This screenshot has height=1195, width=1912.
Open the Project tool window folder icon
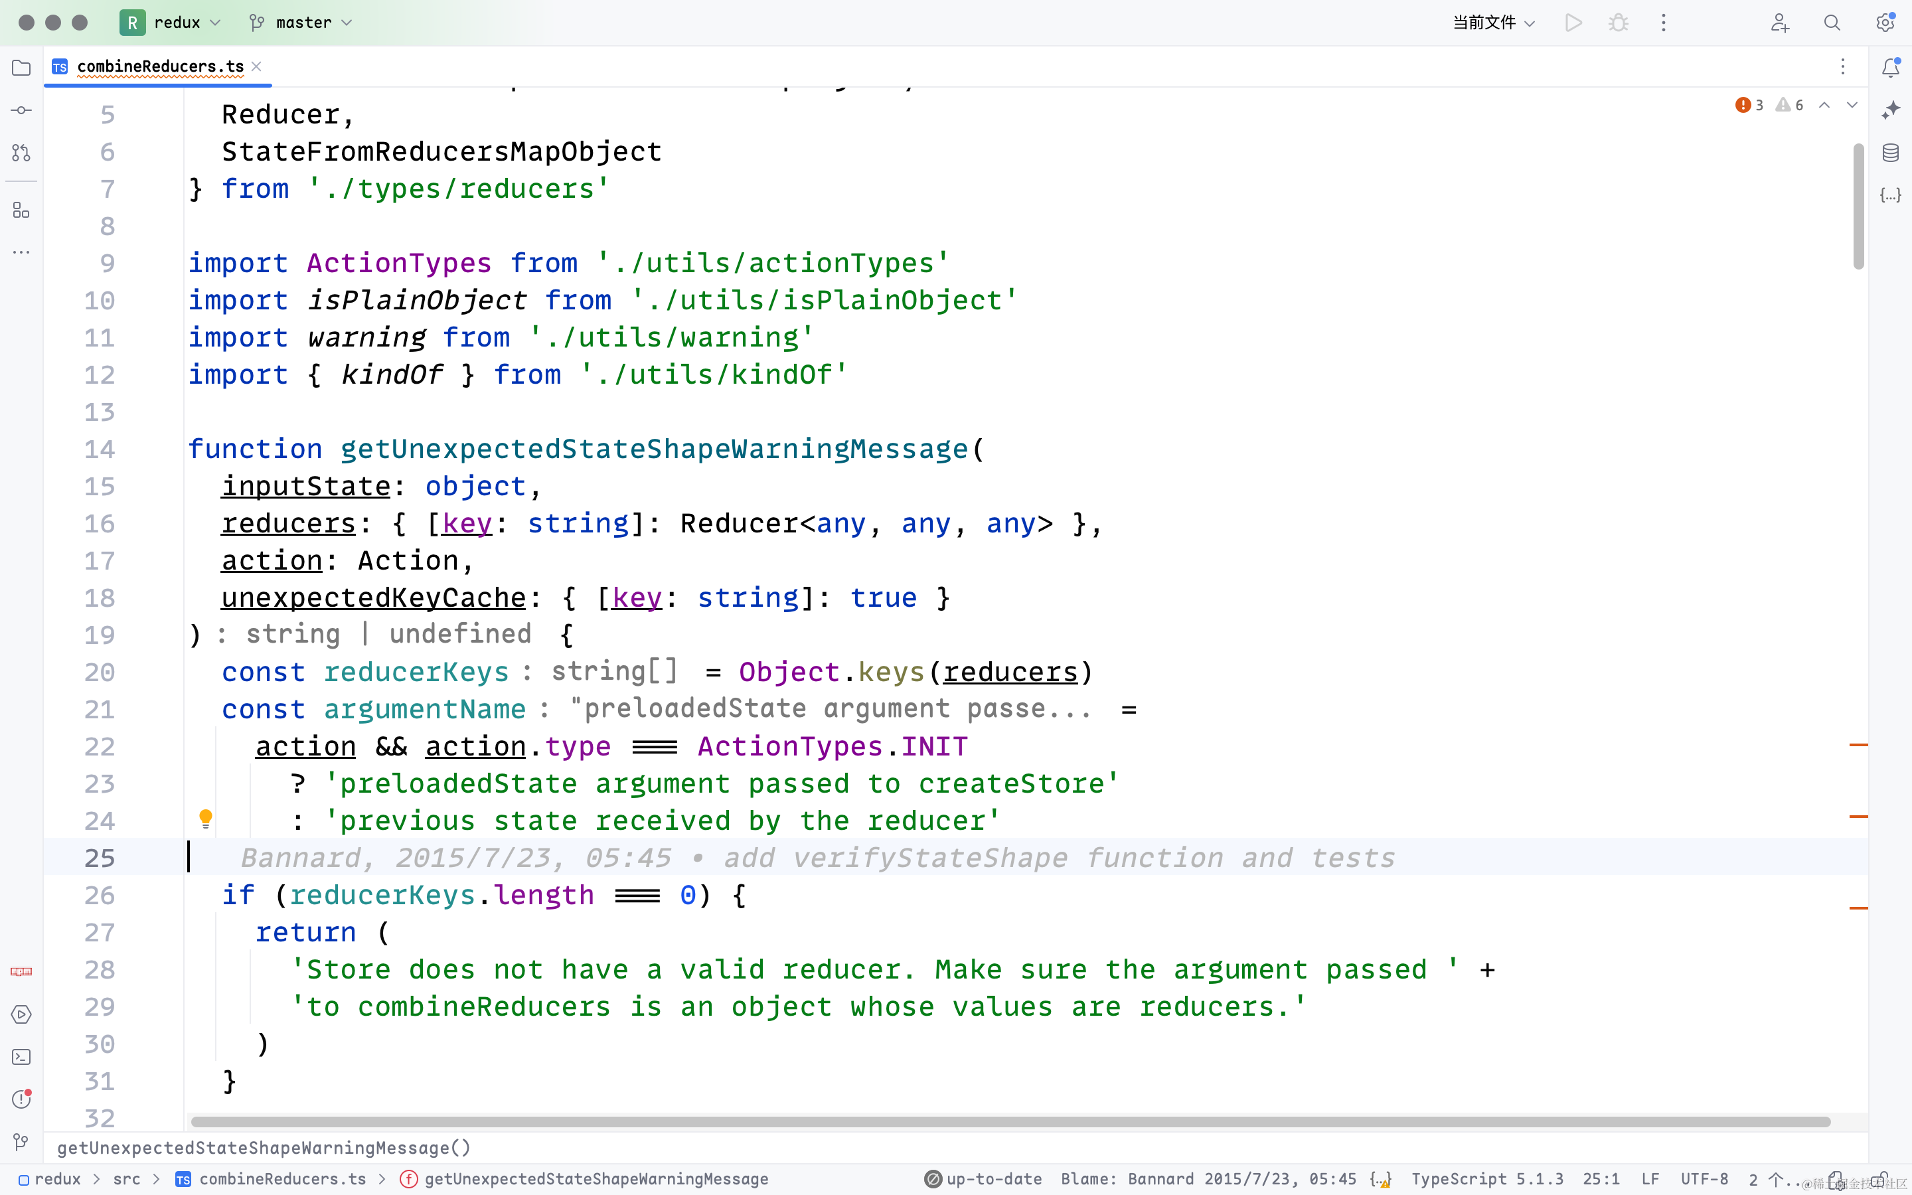(21, 68)
